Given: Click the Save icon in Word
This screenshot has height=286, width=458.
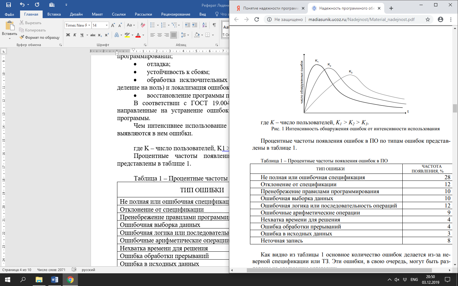Looking at the screenshot, I should (x=9, y=5).
